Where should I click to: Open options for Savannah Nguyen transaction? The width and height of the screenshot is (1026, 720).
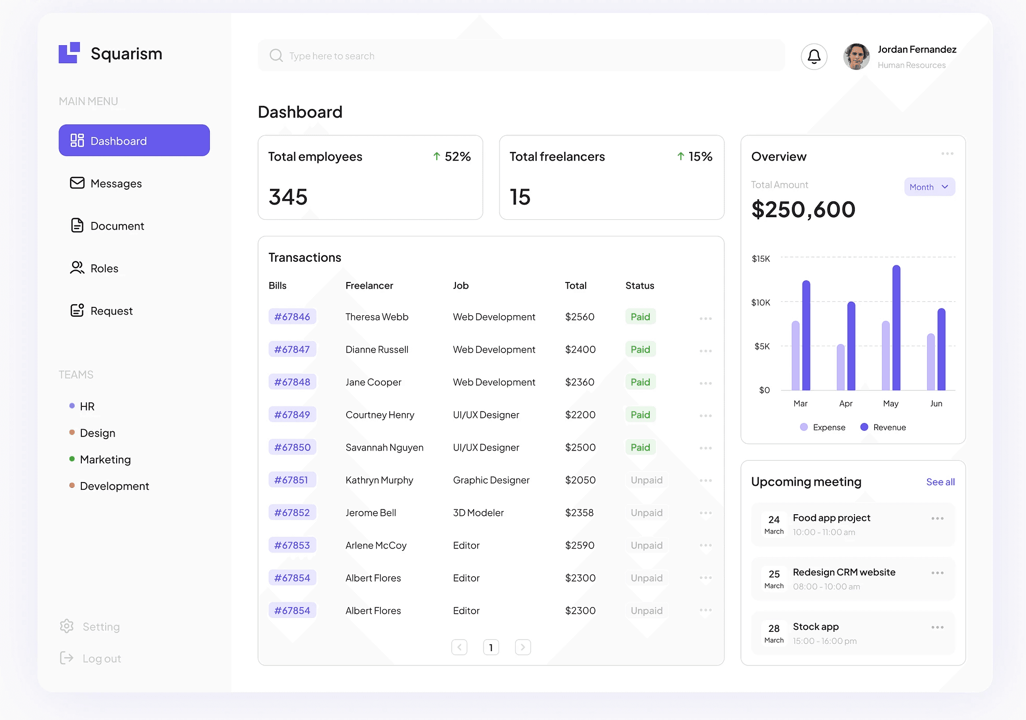click(706, 448)
